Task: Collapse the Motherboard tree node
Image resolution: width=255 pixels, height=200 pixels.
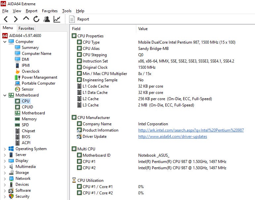Action: [x=5, y=95]
